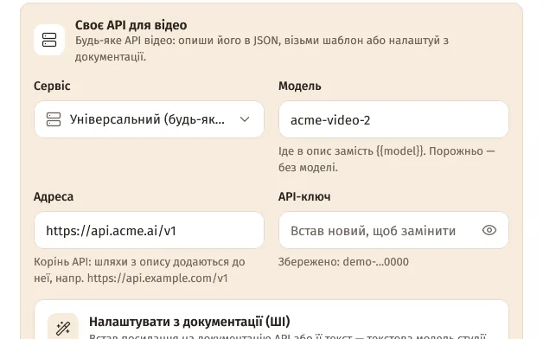Focus the Модель field acme-video-2
This screenshot has width=543, height=339.
click(x=393, y=119)
